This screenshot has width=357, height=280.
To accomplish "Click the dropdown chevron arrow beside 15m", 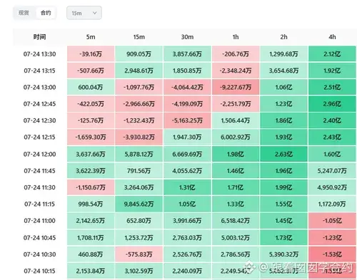I will coord(94,13).
